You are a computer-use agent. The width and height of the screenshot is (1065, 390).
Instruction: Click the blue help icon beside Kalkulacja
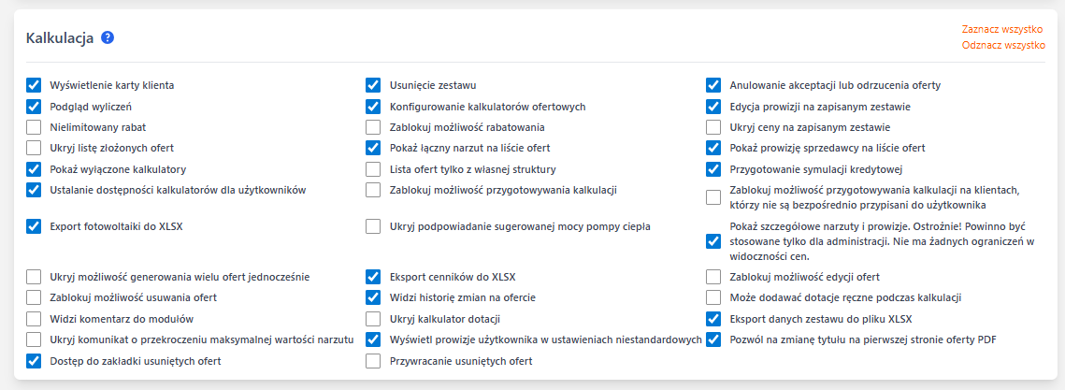(108, 37)
